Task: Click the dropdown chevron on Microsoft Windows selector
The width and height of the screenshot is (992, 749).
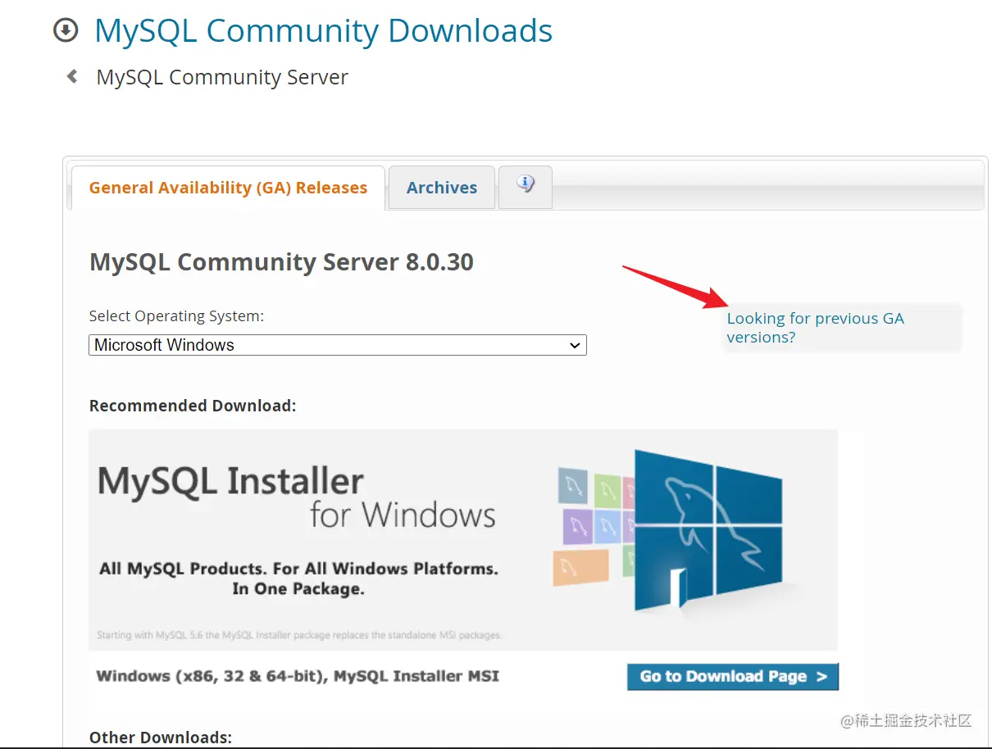Action: coord(575,345)
